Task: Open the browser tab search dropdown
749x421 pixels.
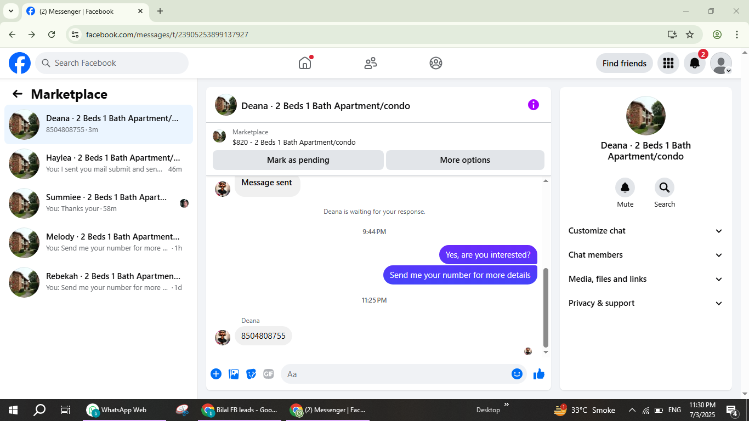Action: (x=10, y=11)
